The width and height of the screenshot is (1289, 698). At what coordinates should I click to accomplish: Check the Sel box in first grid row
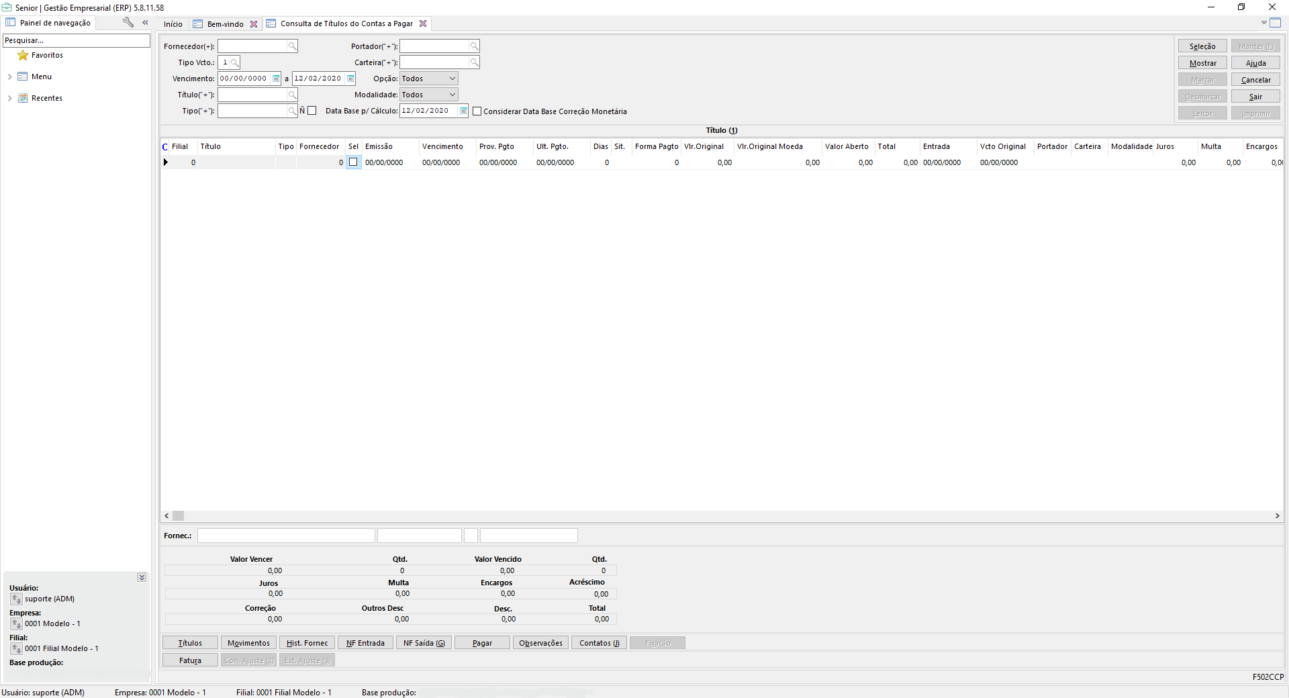353,162
